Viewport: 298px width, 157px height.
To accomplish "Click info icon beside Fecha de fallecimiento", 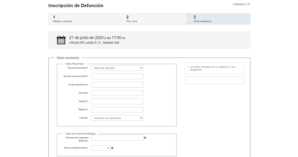I will point(112,148).
